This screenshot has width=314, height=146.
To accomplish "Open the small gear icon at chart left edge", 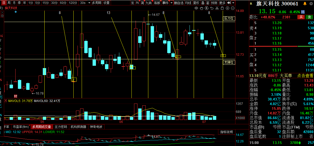I will click(x=2, y=16).
